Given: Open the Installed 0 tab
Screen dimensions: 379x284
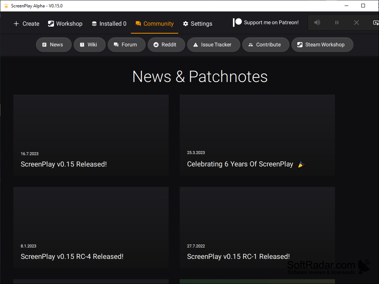Looking at the screenshot, I should click(109, 24).
